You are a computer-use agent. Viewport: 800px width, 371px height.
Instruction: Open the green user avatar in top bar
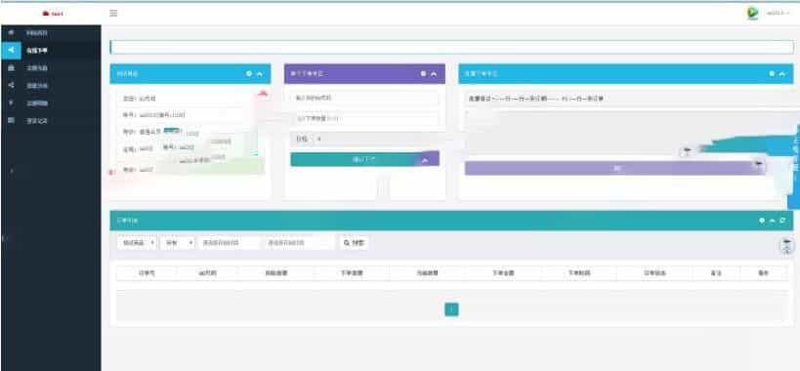tap(752, 14)
